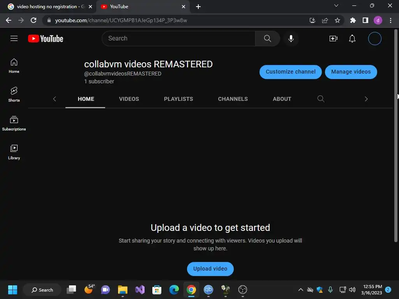Click the channel name collabvm videos REMASTERED
This screenshot has width=399, height=299.
click(148, 64)
